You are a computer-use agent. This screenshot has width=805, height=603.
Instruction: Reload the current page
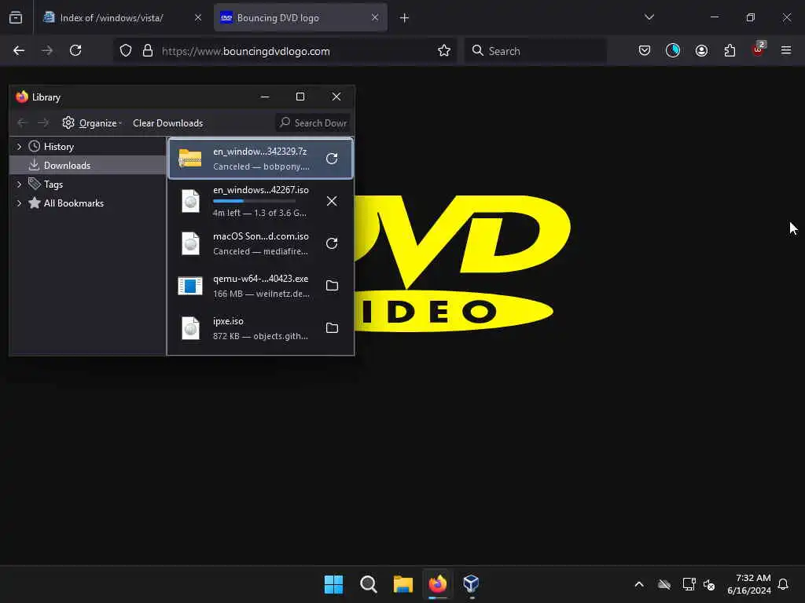[75, 50]
